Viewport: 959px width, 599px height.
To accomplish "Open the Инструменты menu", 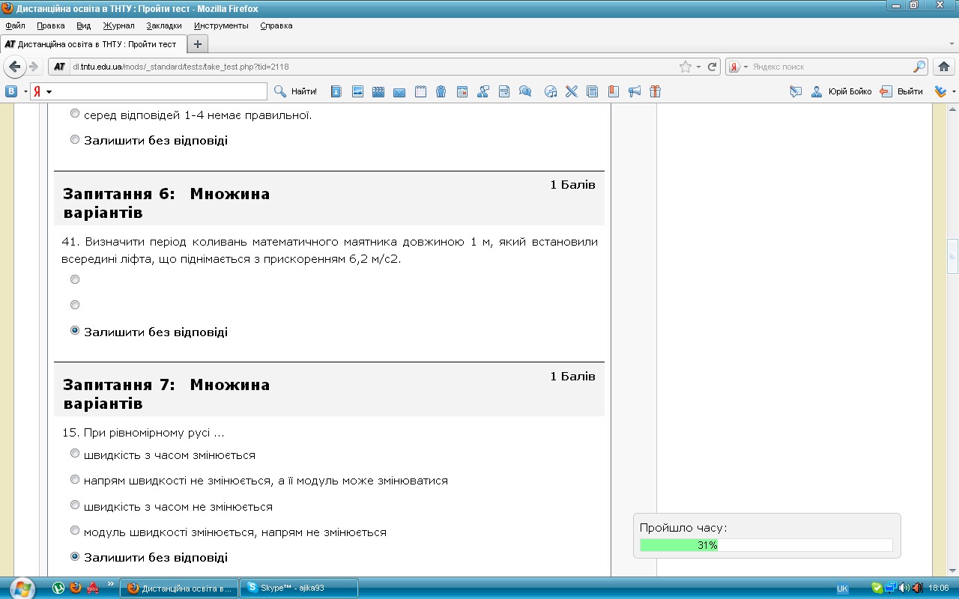I will (x=221, y=25).
